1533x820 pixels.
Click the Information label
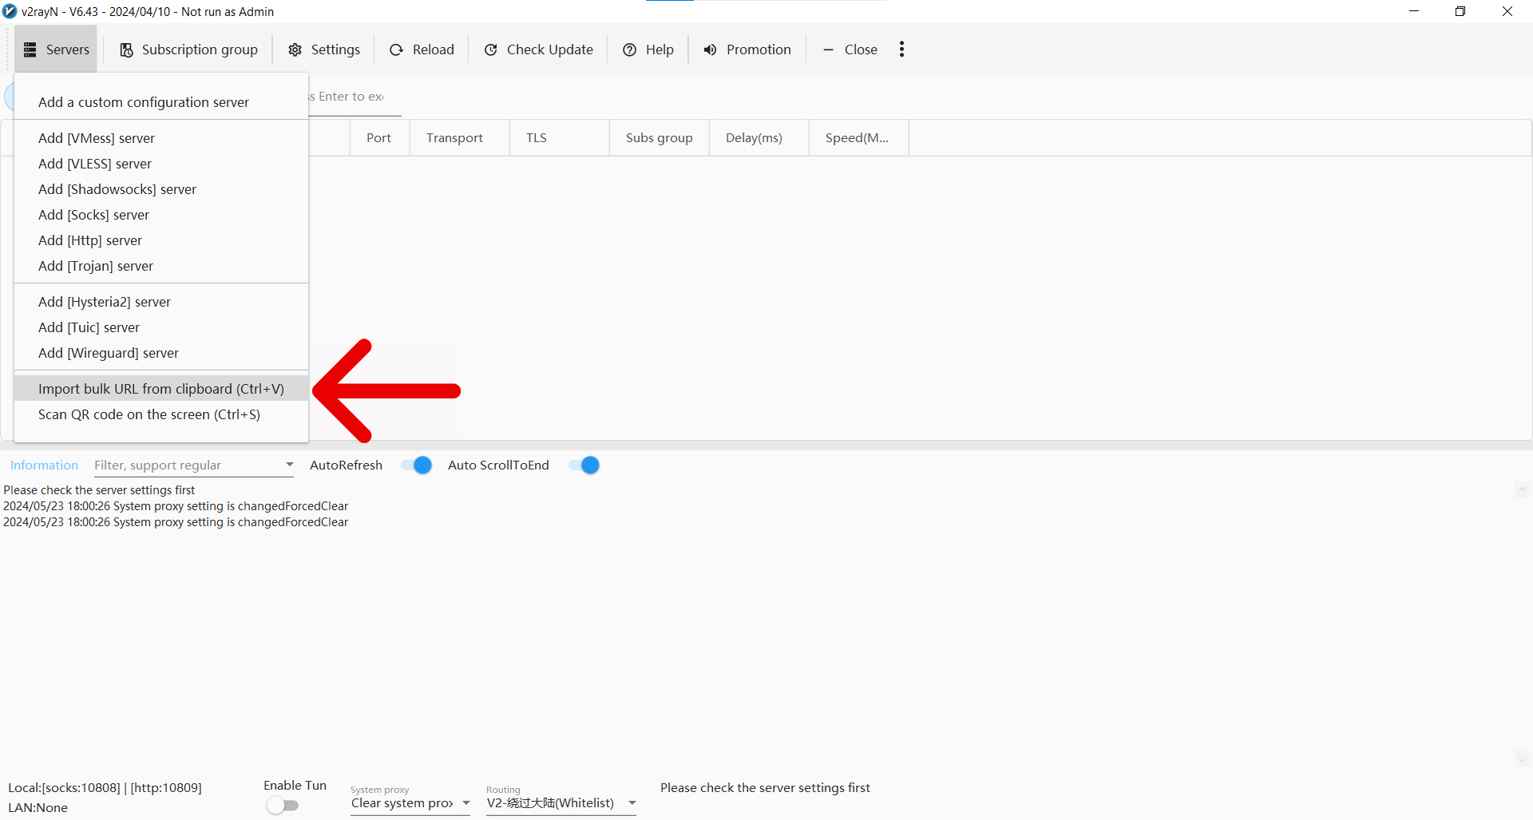point(44,465)
